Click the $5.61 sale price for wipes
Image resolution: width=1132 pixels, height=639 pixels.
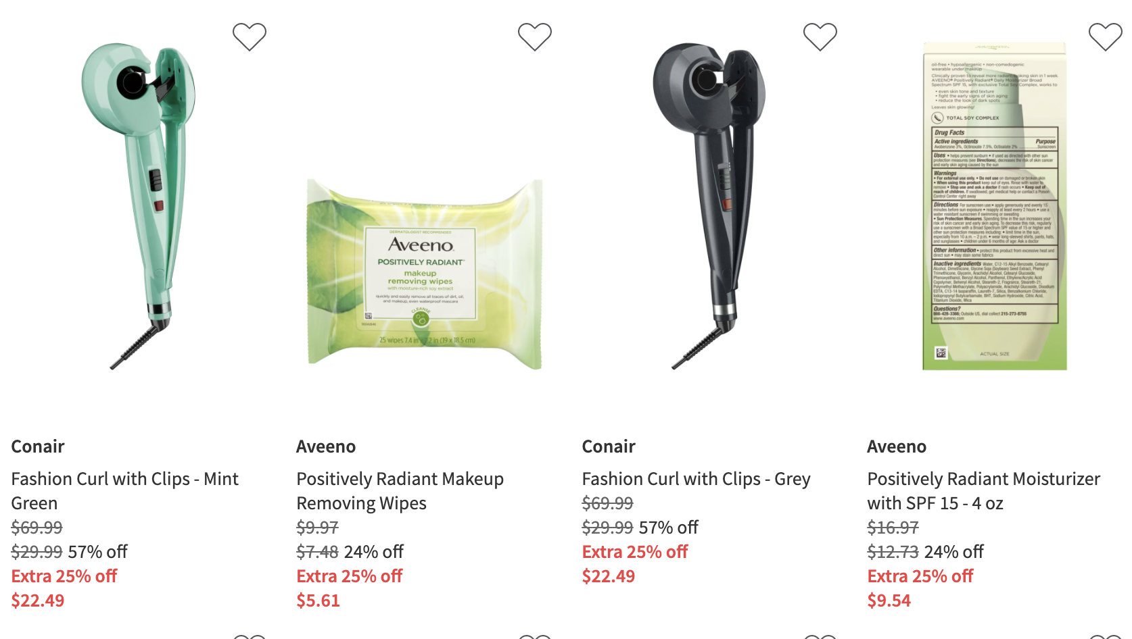click(x=318, y=600)
